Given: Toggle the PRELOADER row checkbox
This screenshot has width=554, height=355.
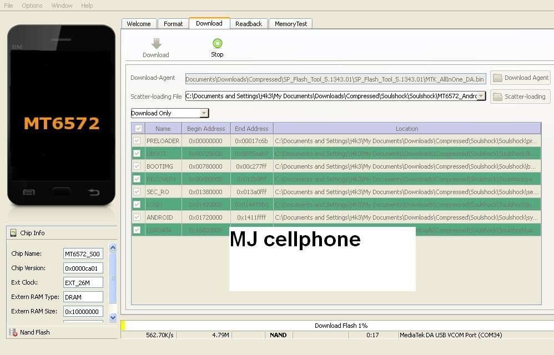Looking at the screenshot, I should [x=137, y=141].
